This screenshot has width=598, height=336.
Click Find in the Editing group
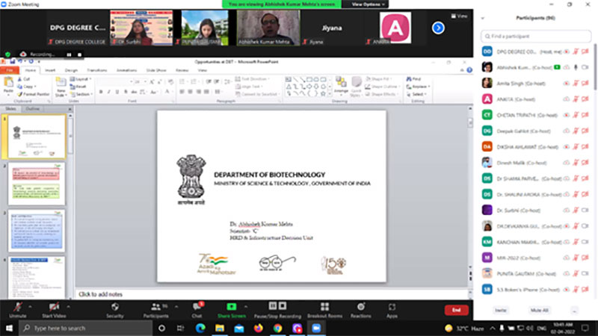[414, 79]
